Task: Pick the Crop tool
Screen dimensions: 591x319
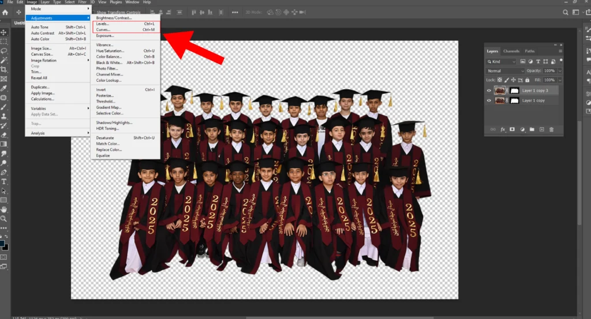Action: click(4, 69)
